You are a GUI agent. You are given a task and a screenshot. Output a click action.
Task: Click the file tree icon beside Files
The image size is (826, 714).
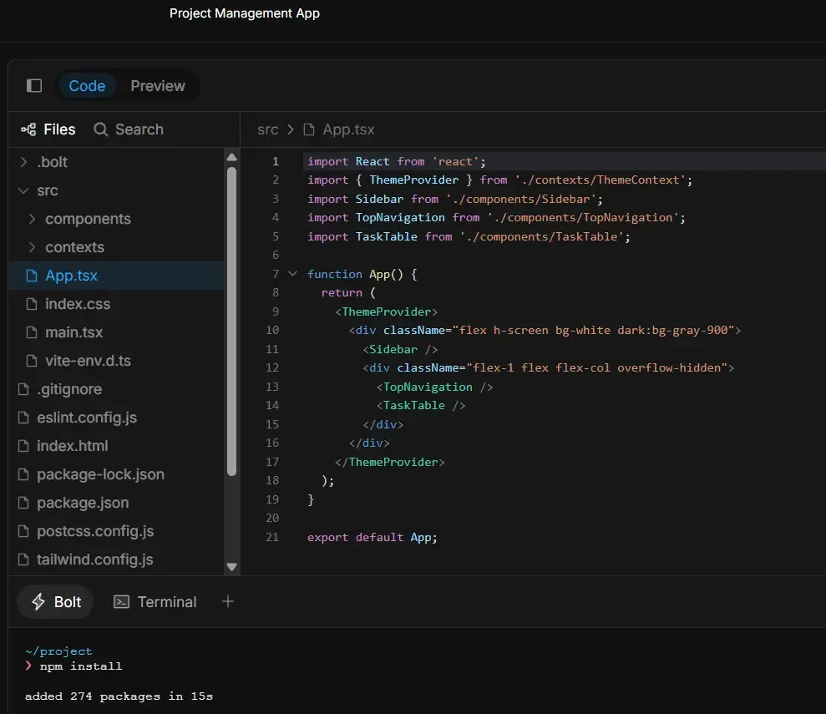pos(28,129)
